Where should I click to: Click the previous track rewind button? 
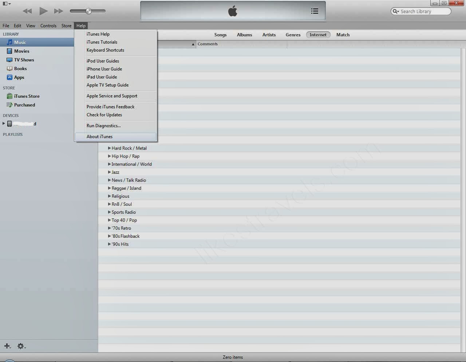(27, 11)
